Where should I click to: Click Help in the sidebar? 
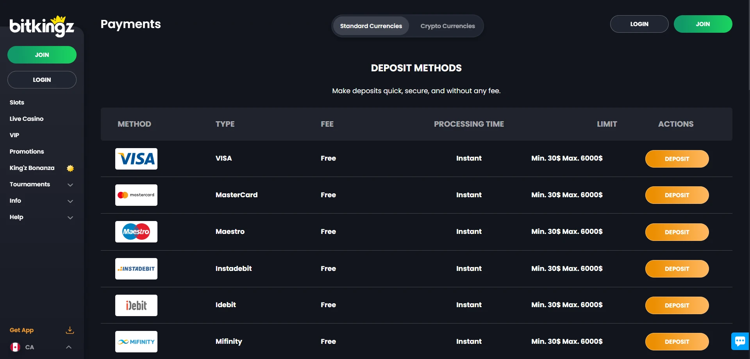coord(16,217)
